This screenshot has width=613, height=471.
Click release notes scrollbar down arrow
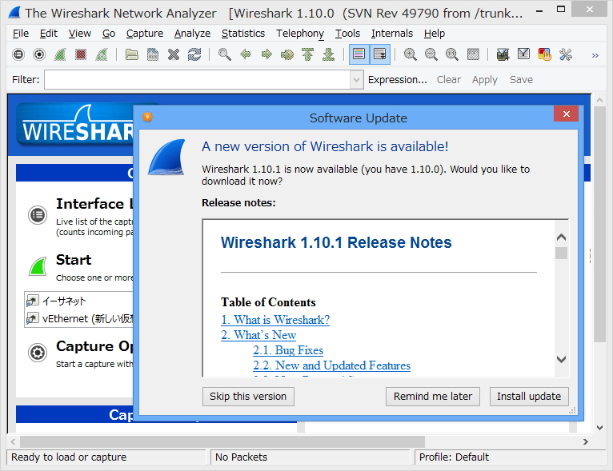point(562,359)
